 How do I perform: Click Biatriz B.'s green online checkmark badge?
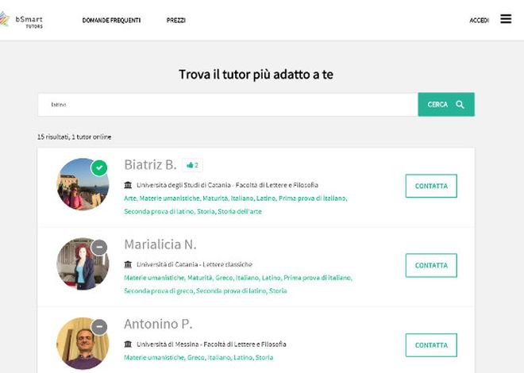click(99, 167)
